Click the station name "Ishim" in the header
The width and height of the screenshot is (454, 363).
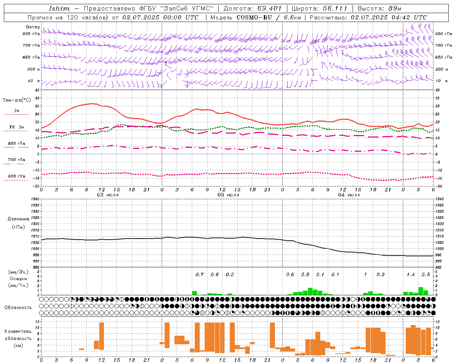[x=59, y=9]
